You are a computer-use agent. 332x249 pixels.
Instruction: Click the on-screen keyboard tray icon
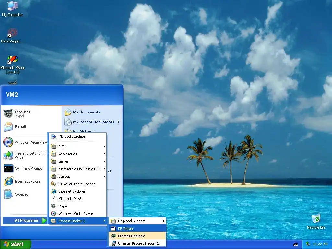(296, 244)
